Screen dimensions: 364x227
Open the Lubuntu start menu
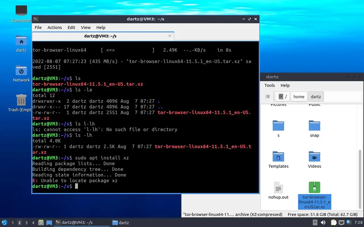click(4, 222)
